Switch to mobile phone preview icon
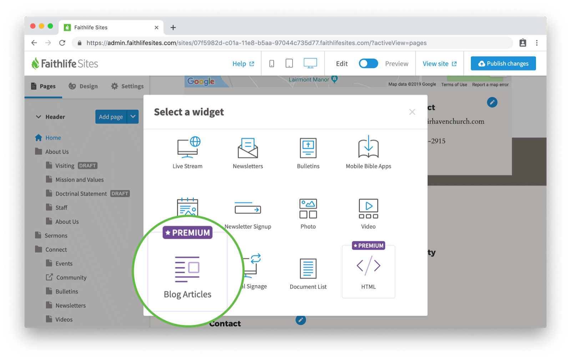The width and height of the screenshot is (571, 360). [x=272, y=64]
